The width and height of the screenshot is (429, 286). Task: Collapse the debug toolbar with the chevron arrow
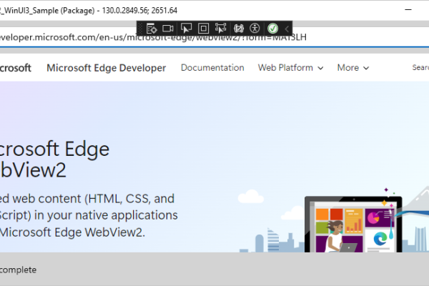click(287, 29)
